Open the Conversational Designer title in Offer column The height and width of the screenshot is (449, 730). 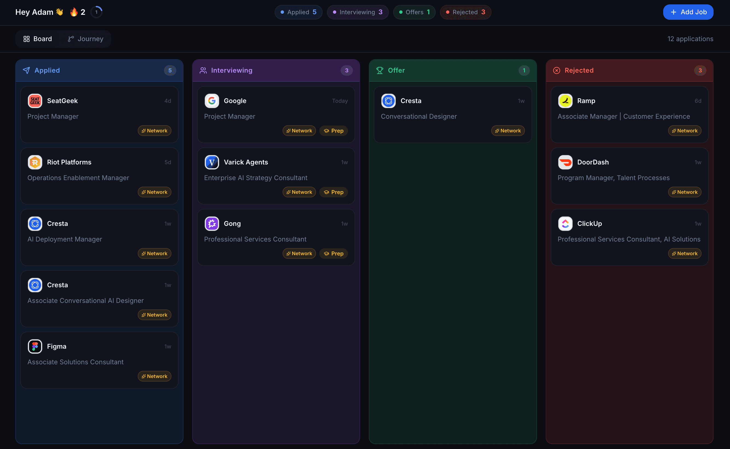[x=419, y=116]
